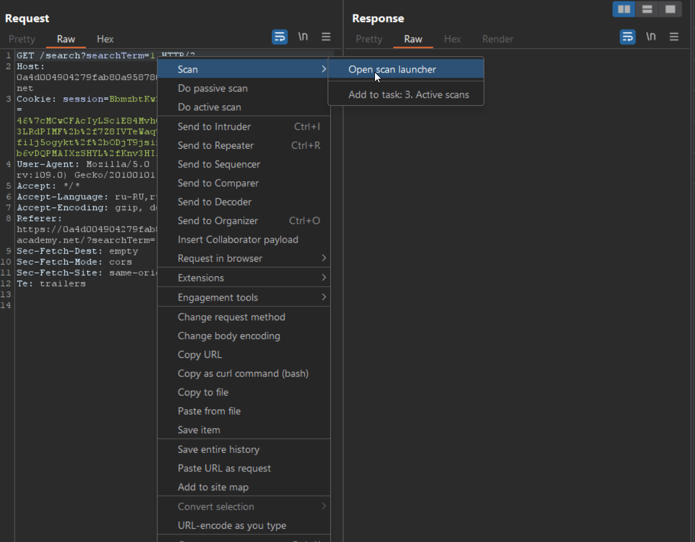
Task: Select side-by-side split layout icon
Action: pyautogui.click(x=624, y=9)
